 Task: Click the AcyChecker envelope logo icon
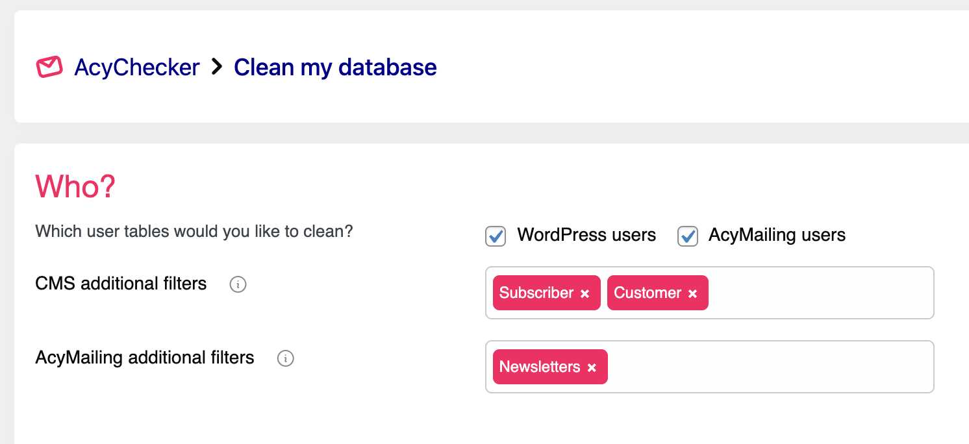(49, 67)
